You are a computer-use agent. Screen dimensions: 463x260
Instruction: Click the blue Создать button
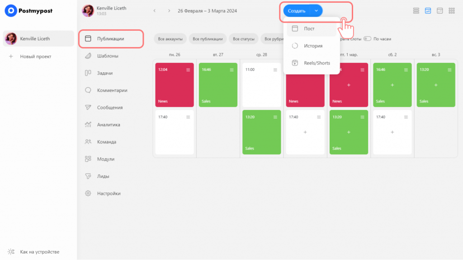coord(297,11)
